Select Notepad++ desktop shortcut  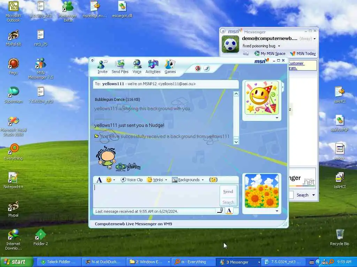(13, 181)
